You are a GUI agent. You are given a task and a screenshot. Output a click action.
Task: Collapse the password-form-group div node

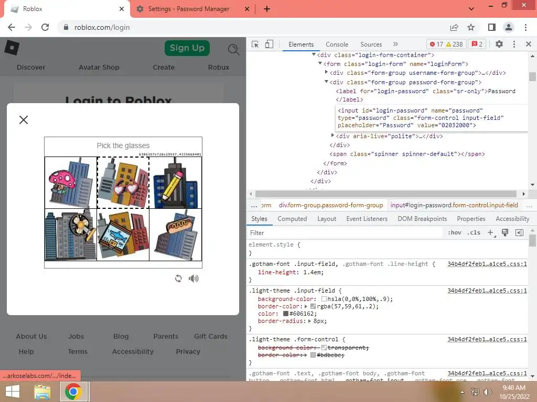tap(326, 82)
